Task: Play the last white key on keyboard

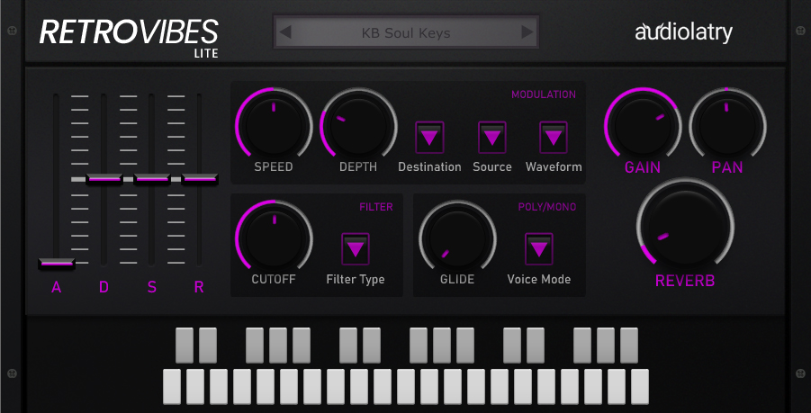Action: point(640,386)
